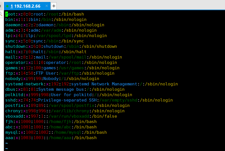225x151 pixels.
Task: Click the daemon:x:2:2 line
Action: point(55,25)
